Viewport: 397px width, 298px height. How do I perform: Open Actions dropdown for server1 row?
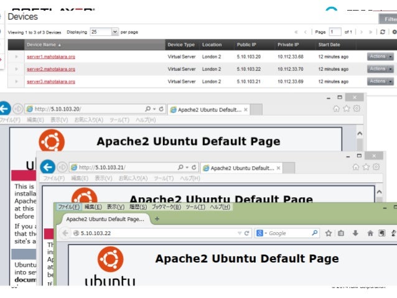coord(380,57)
